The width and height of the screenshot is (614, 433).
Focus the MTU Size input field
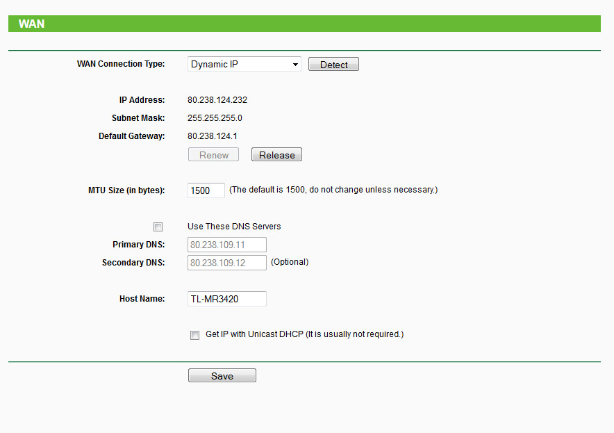tap(206, 190)
